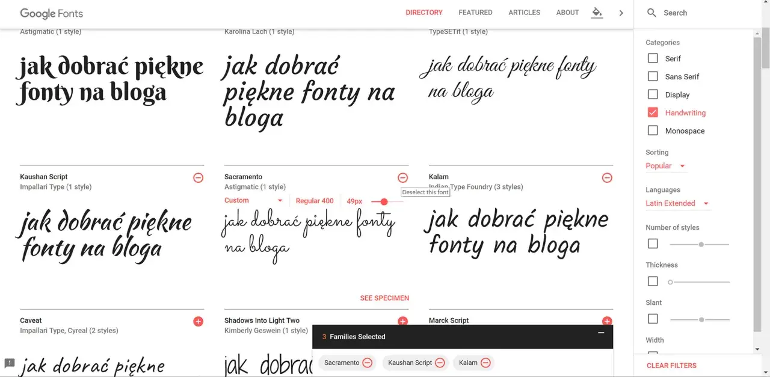770x377 pixels.
Task: Click the search magnifier icon
Action: click(651, 13)
